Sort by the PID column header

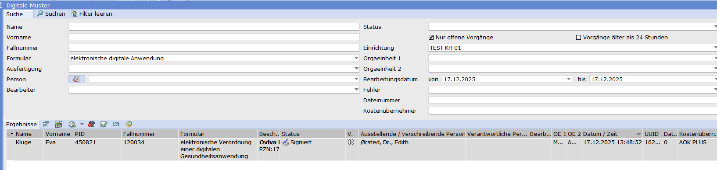click(x=97, y=134)
